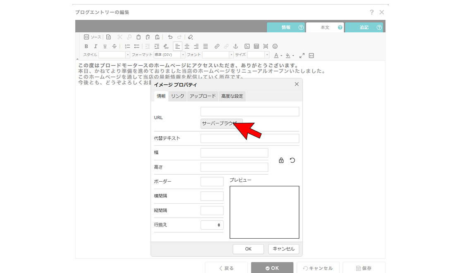Click the 代替テキスト input field
Screen dimensions: 450x273
point(249,138)
